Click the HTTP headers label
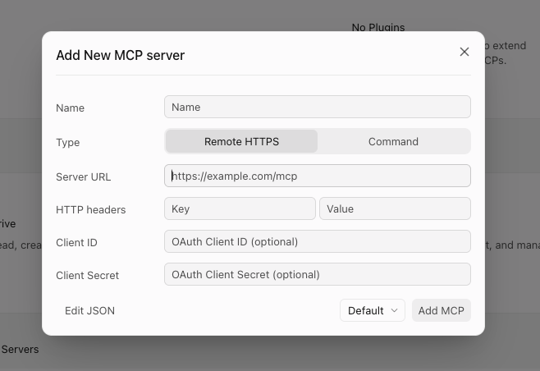Image resolution: width=540 pixels, height=371 pixels. (x=90, y=209)
